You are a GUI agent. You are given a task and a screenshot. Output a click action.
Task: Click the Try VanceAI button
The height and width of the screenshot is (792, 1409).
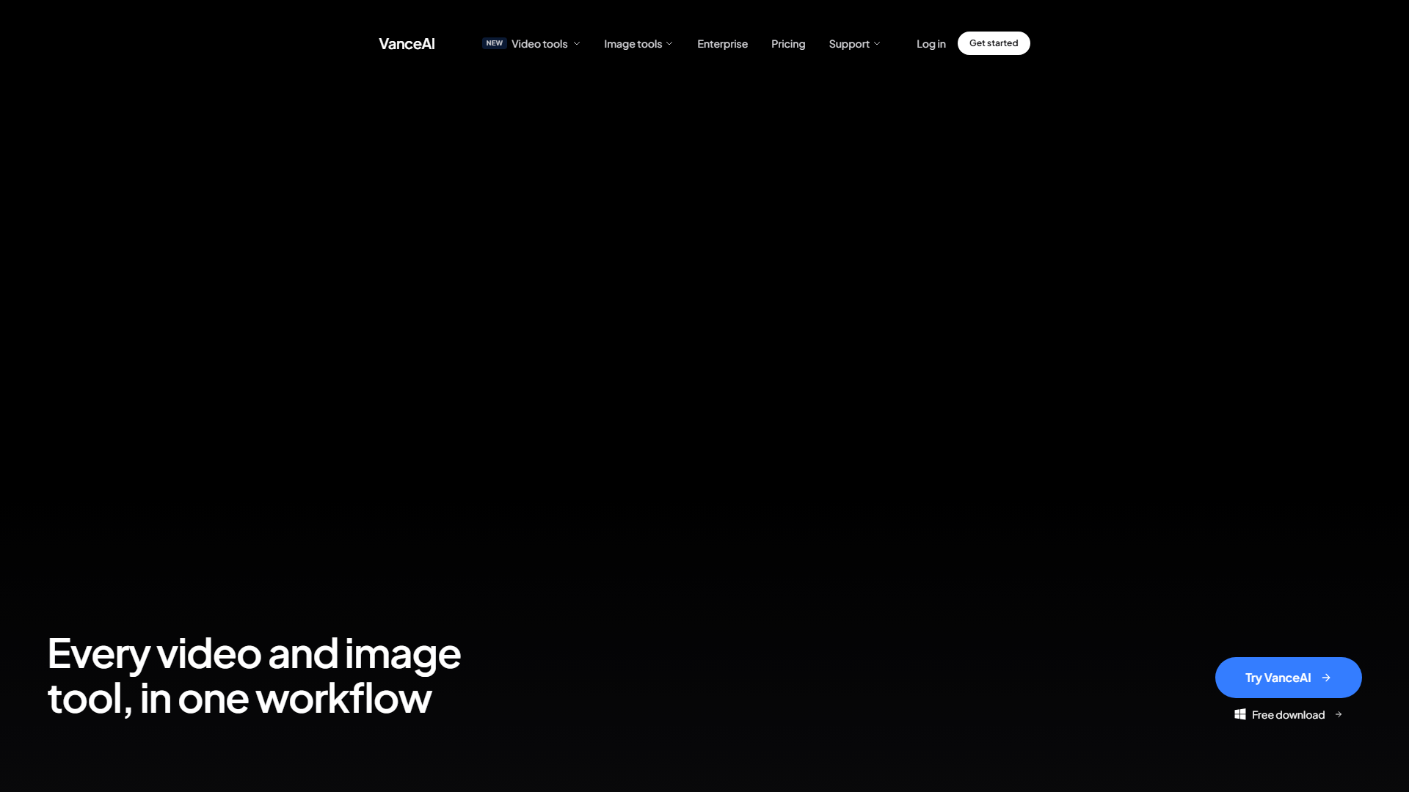[x=1289, y=678]
